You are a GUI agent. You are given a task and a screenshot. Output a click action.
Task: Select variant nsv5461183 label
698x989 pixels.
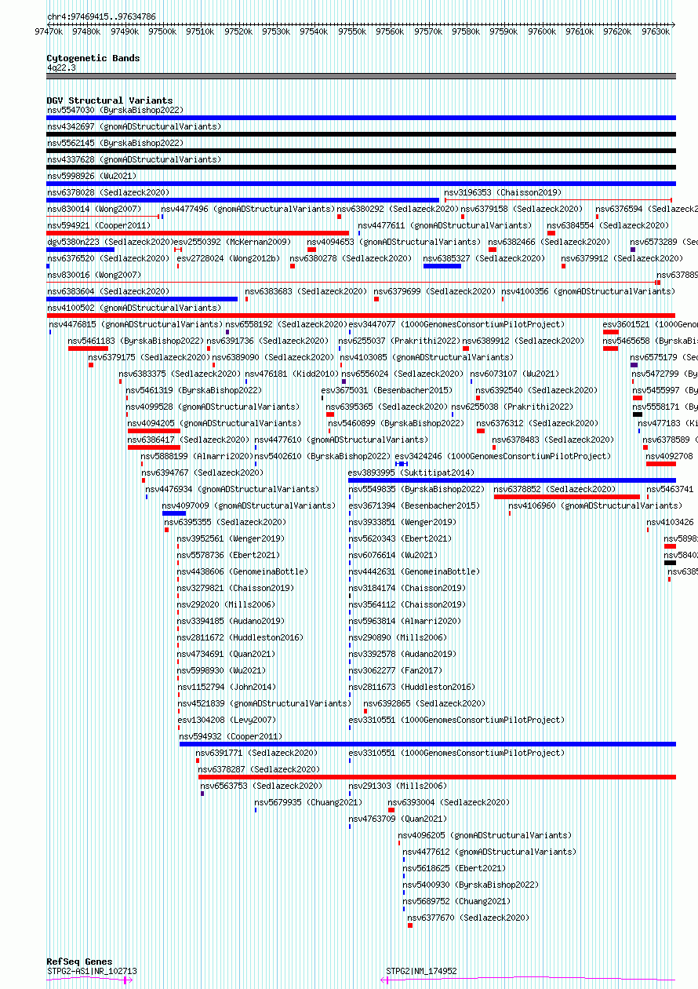tap(136, 341)
